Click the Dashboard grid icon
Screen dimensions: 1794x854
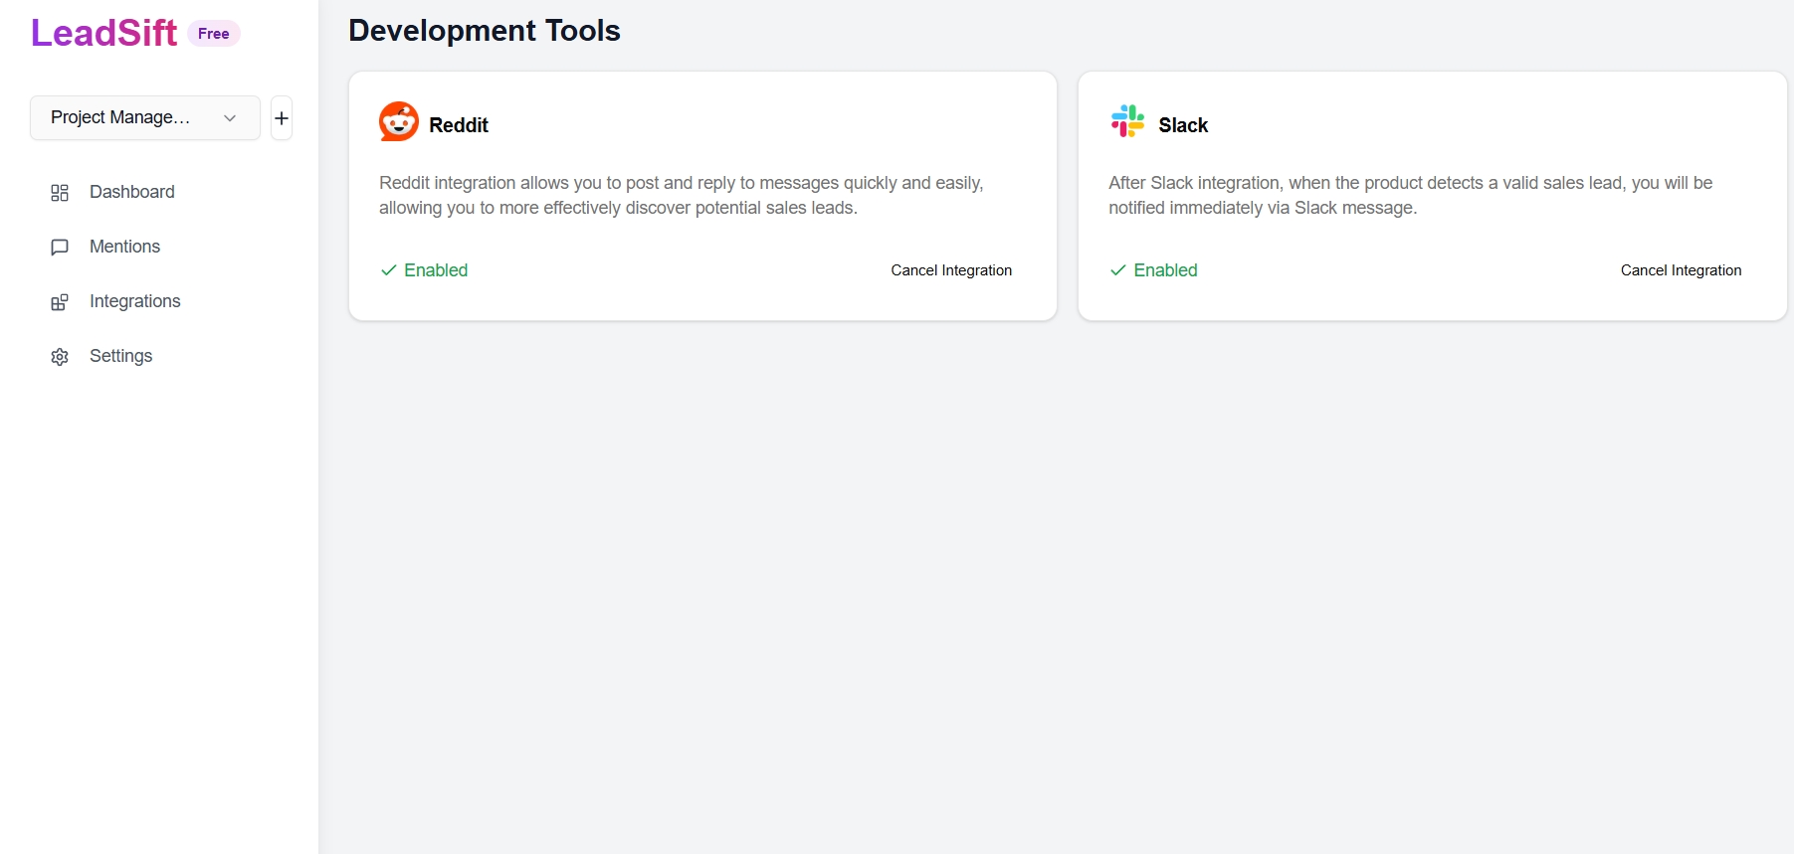click(60, 193)
